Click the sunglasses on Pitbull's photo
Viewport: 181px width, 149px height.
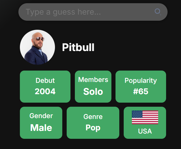click(40, 39)
